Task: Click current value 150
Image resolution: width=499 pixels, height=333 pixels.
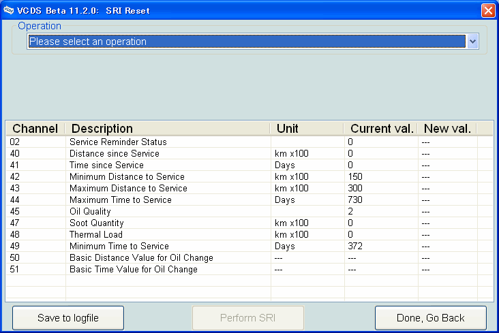Action: 355,176
